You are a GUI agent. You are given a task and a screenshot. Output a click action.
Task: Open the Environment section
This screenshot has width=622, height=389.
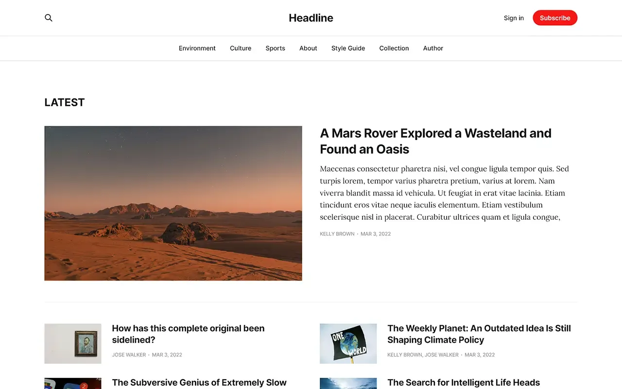(x=197, y=48)
